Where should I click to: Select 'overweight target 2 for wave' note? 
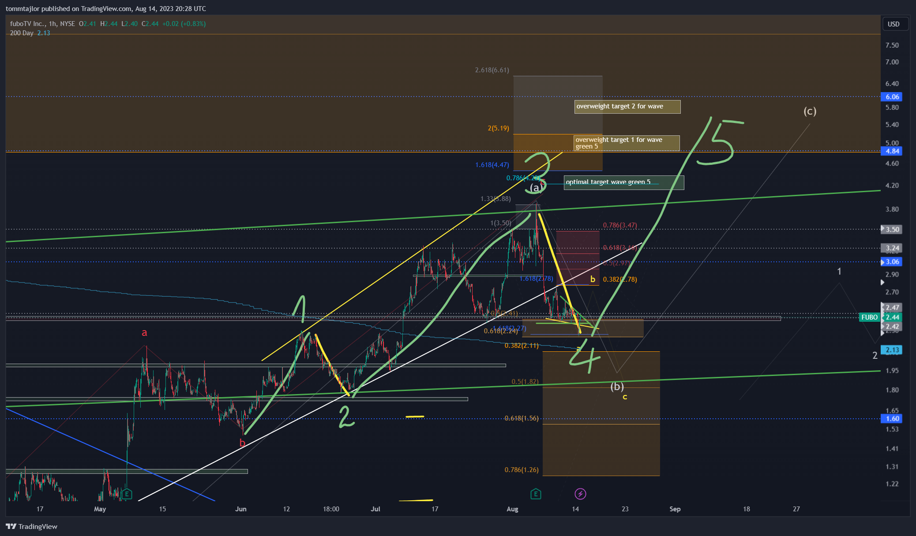[x=627, y=107]
